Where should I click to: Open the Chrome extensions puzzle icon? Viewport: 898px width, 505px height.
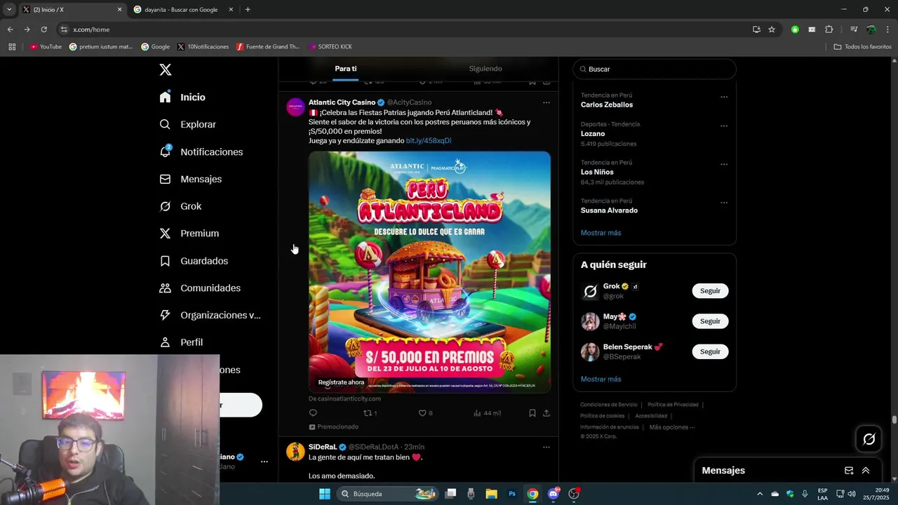pyautogui.click(x=829, y=29)
